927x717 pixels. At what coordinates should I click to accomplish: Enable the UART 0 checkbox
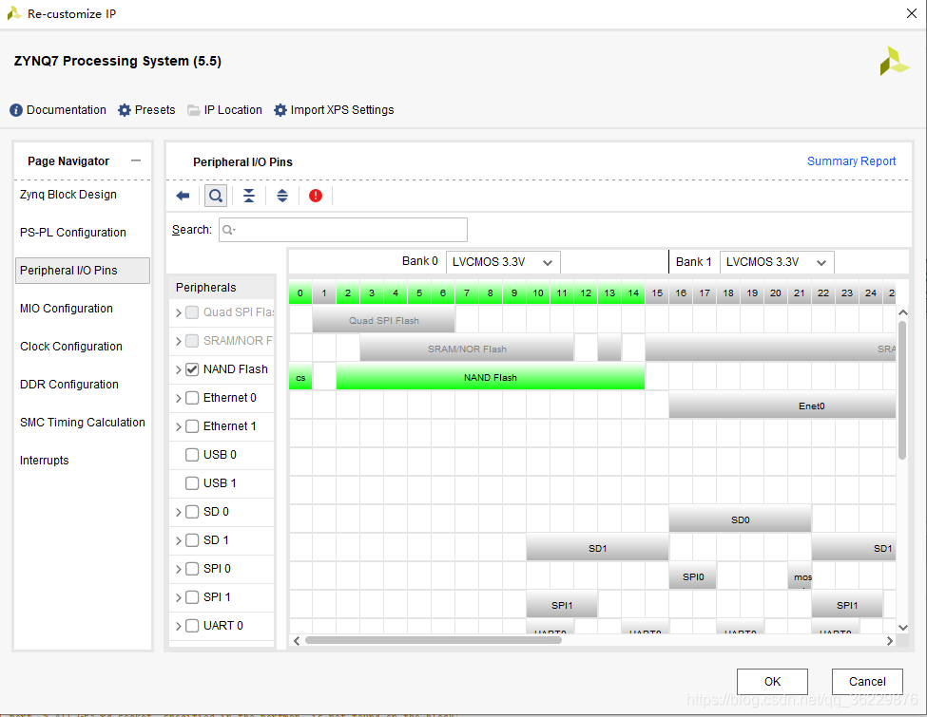[192, 626]
